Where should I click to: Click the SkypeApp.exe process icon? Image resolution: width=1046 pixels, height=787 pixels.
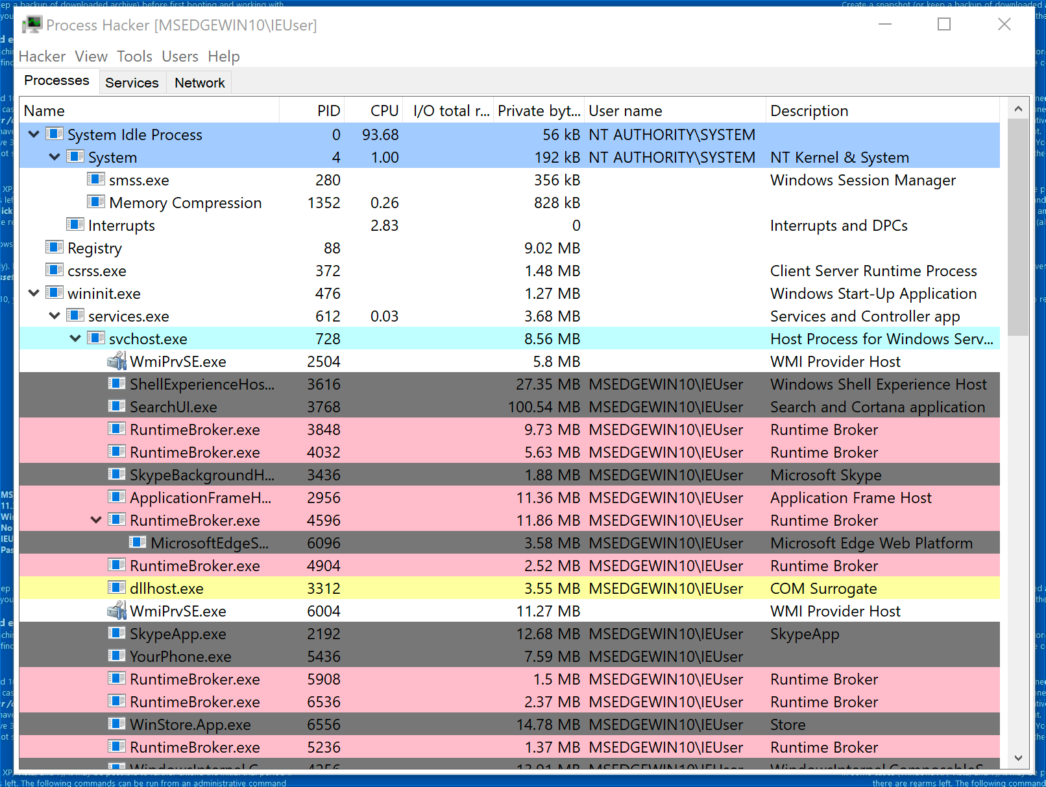point(117,633)
